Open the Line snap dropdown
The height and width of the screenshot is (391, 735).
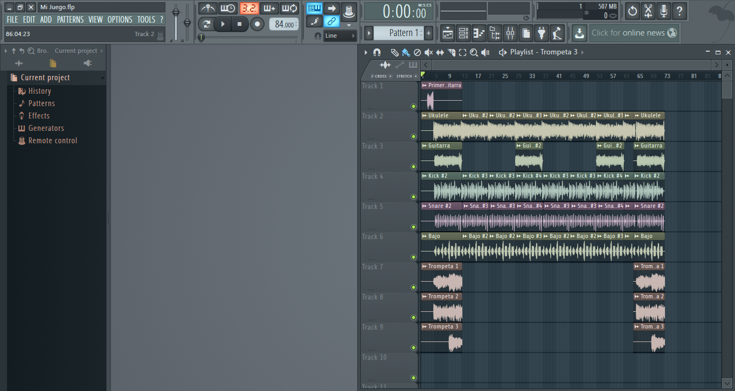click(x=340, y=36)
